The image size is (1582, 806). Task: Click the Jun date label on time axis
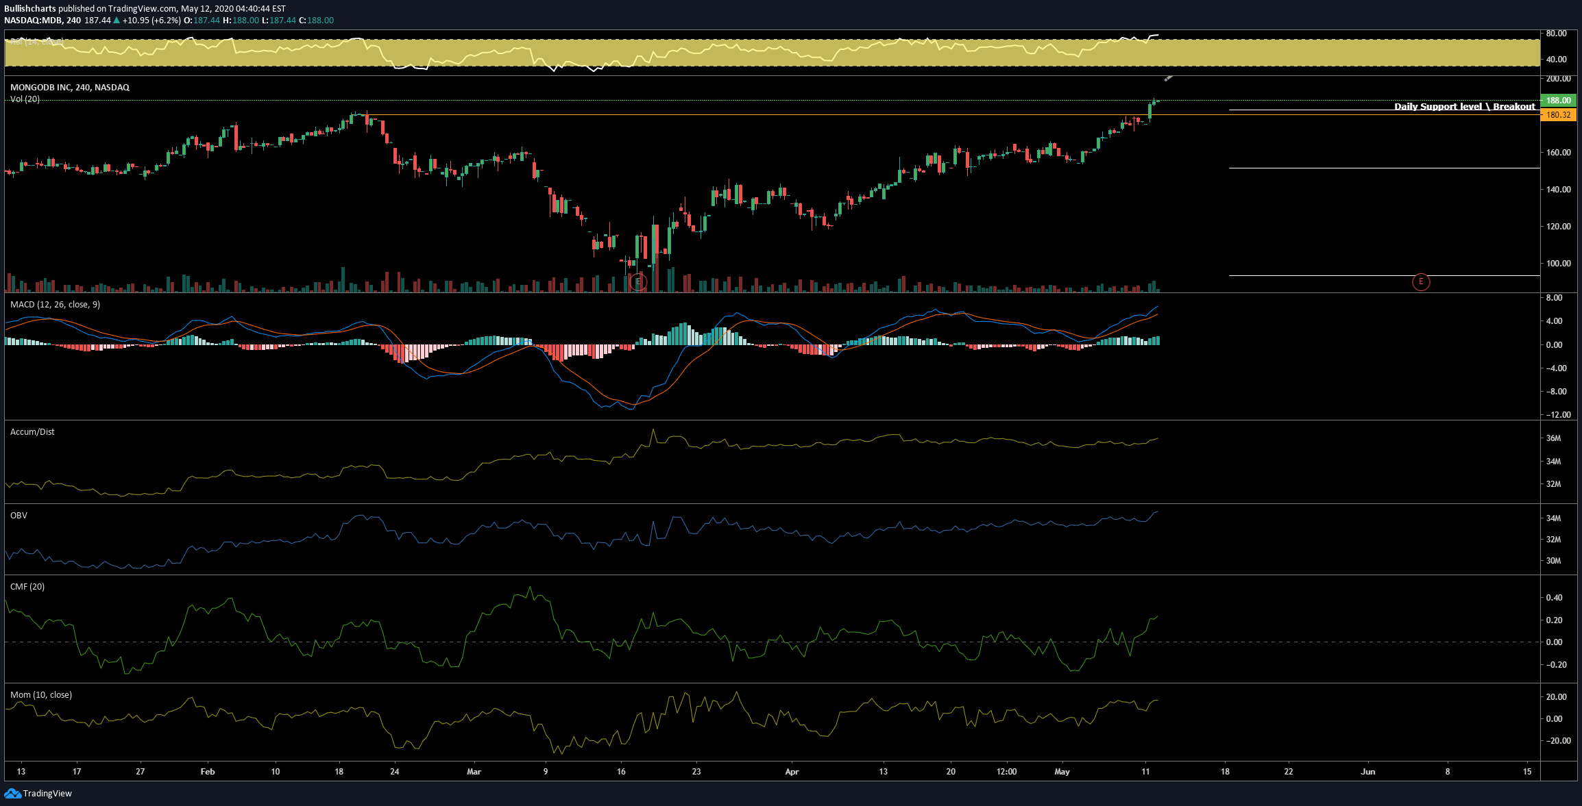[x=1368, y=772]
